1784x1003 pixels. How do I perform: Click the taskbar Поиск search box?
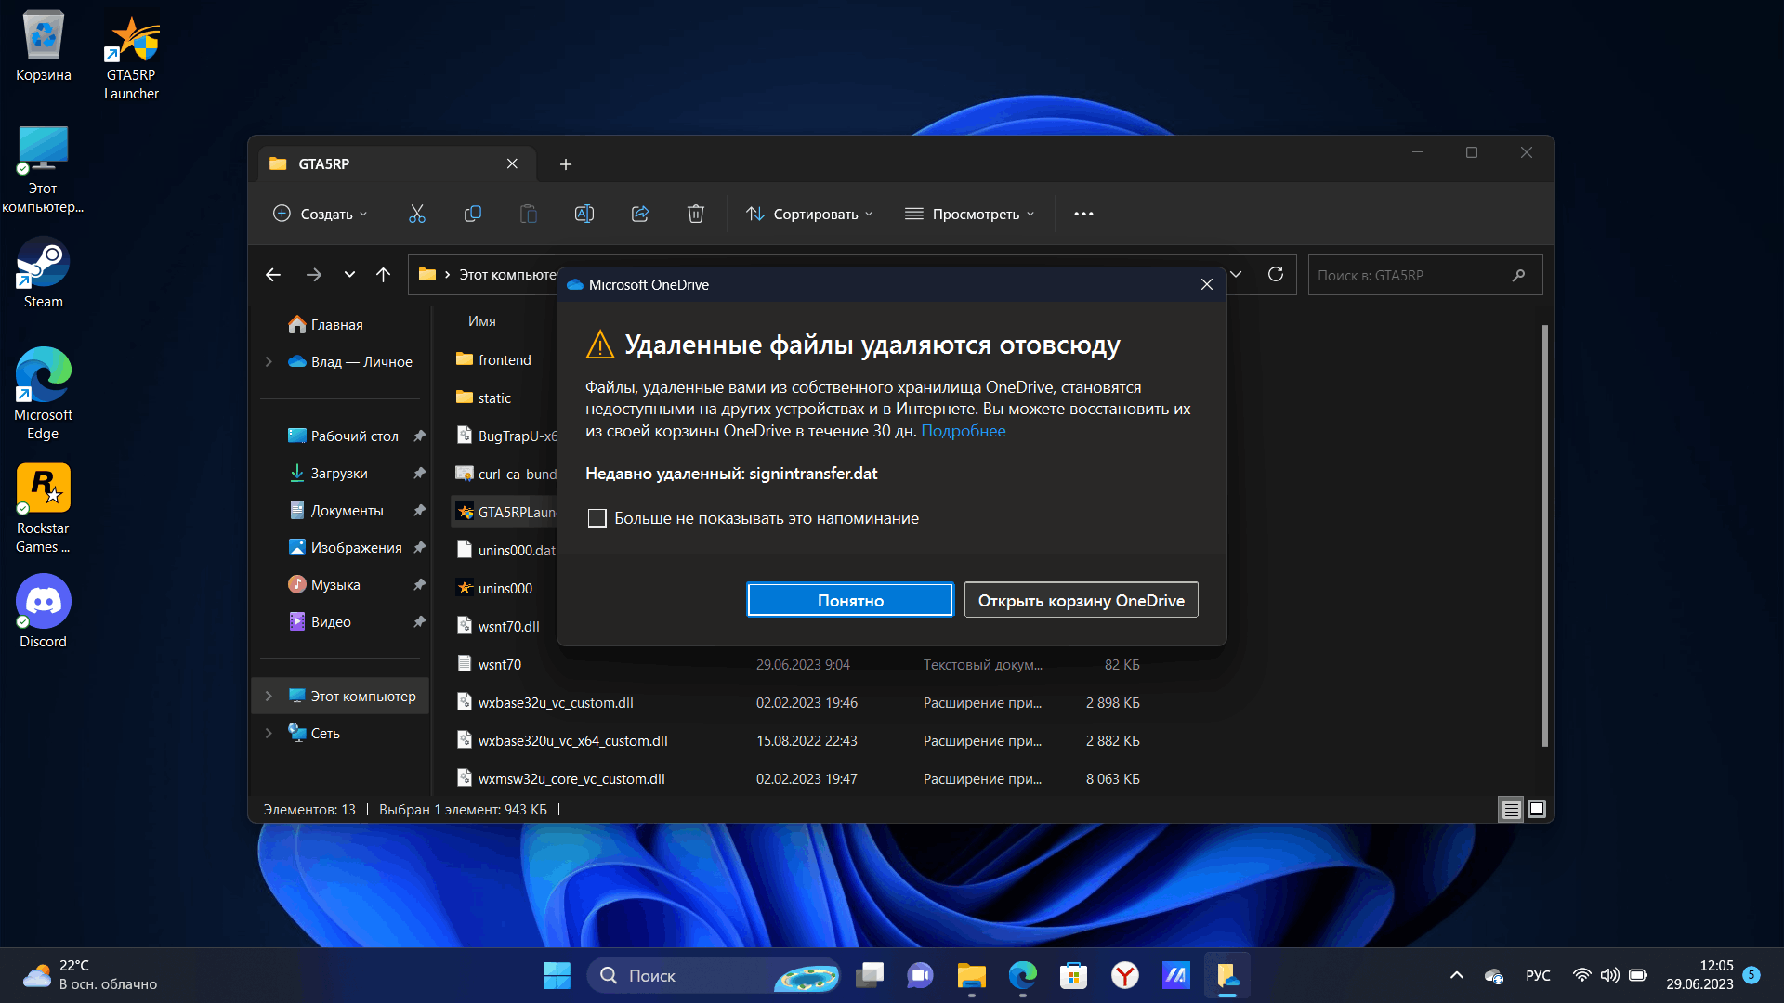[x=713, y=975]
